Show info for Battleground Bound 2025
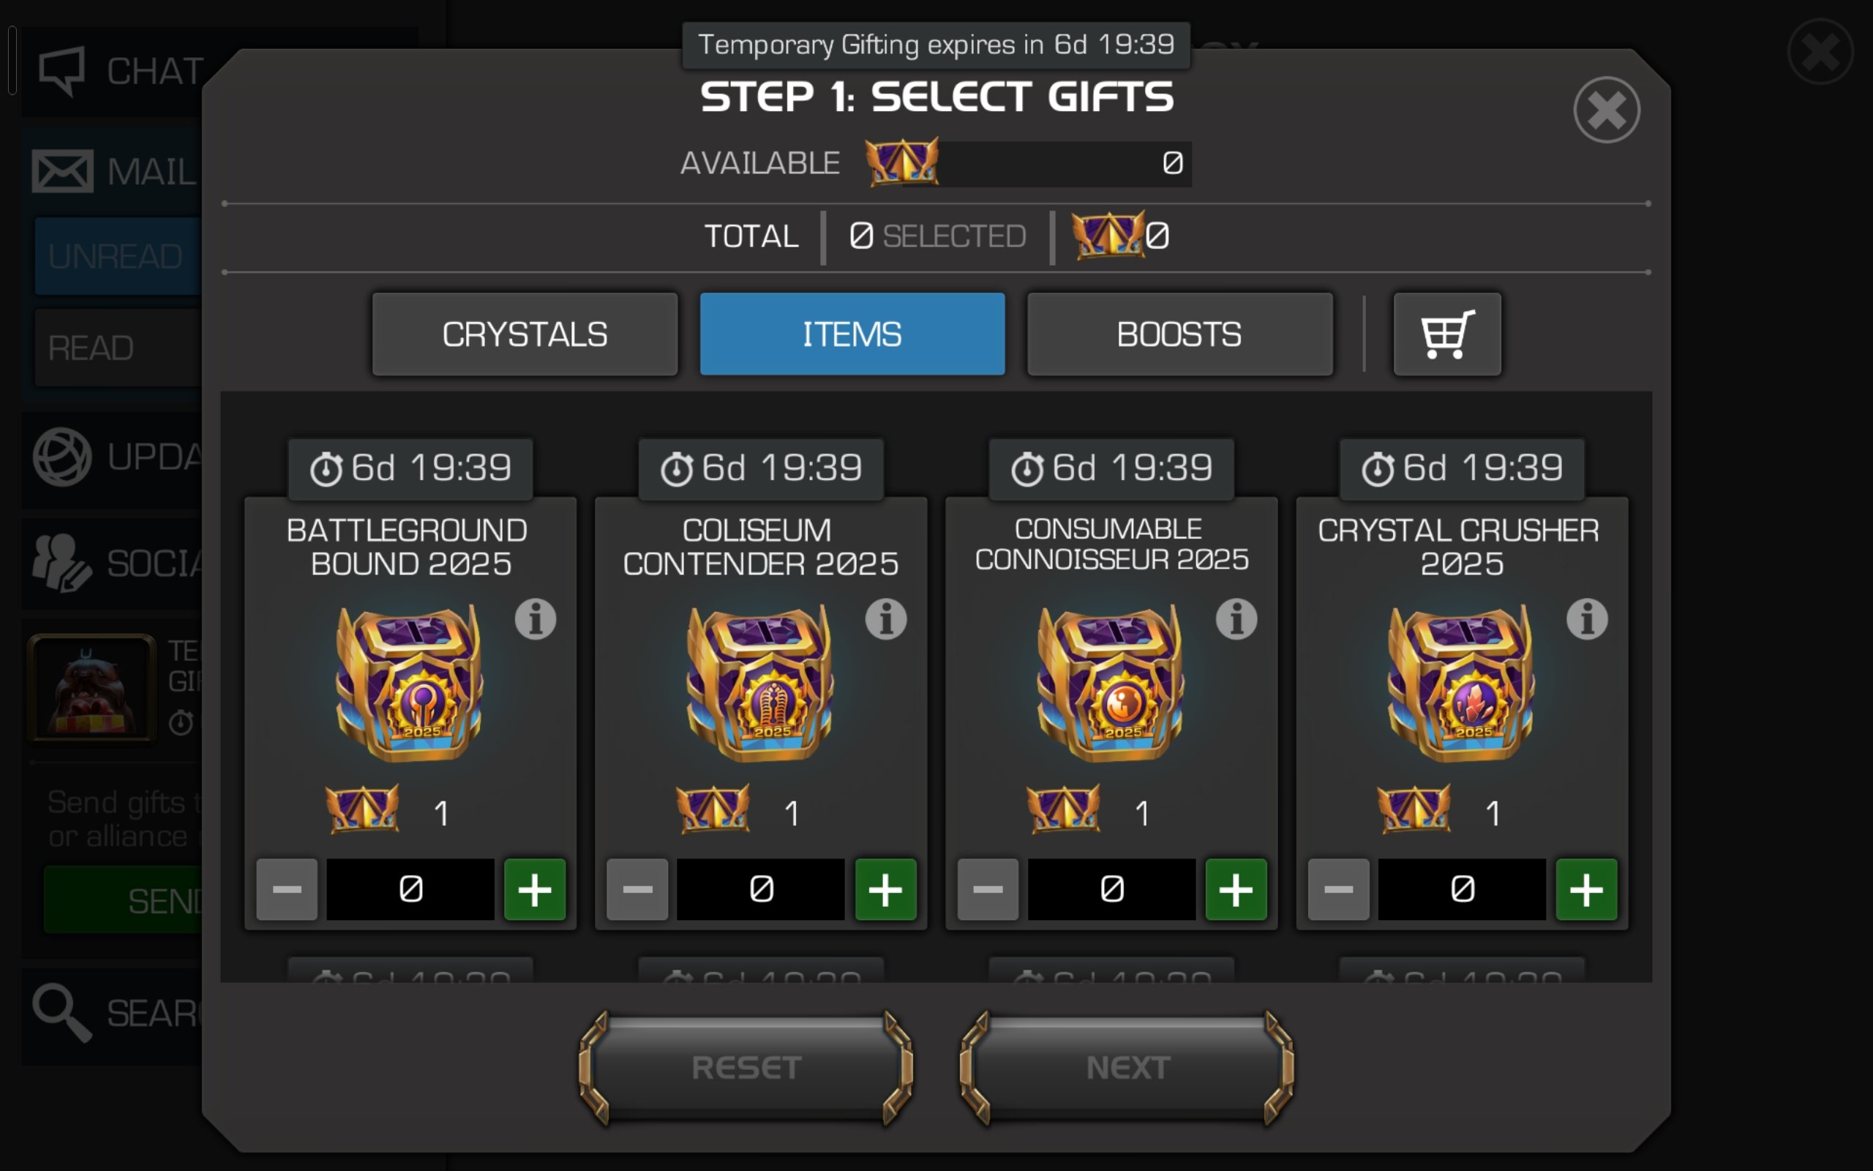Screen dimensions: 1873x1171 click(536, 619)
